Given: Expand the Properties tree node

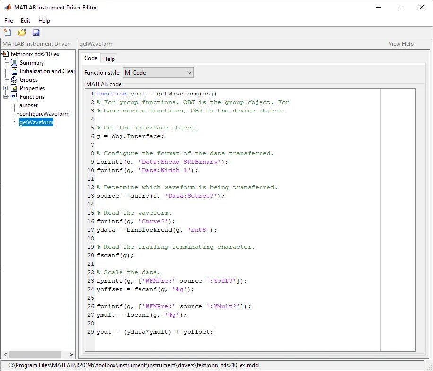Looking at the screenshot, I should click(x=5, y=88).
